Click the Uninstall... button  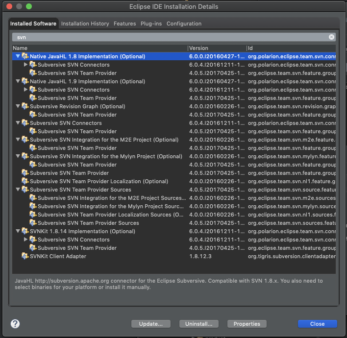(198, 324)
